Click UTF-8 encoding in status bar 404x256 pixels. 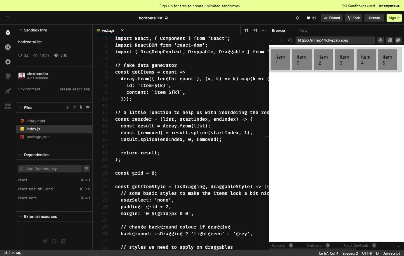point(367,253)
